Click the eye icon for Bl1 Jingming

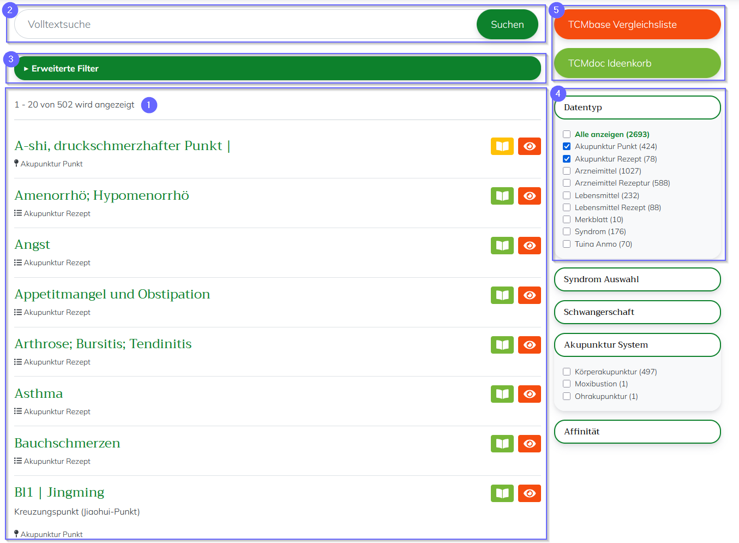[x=529, y=493]
